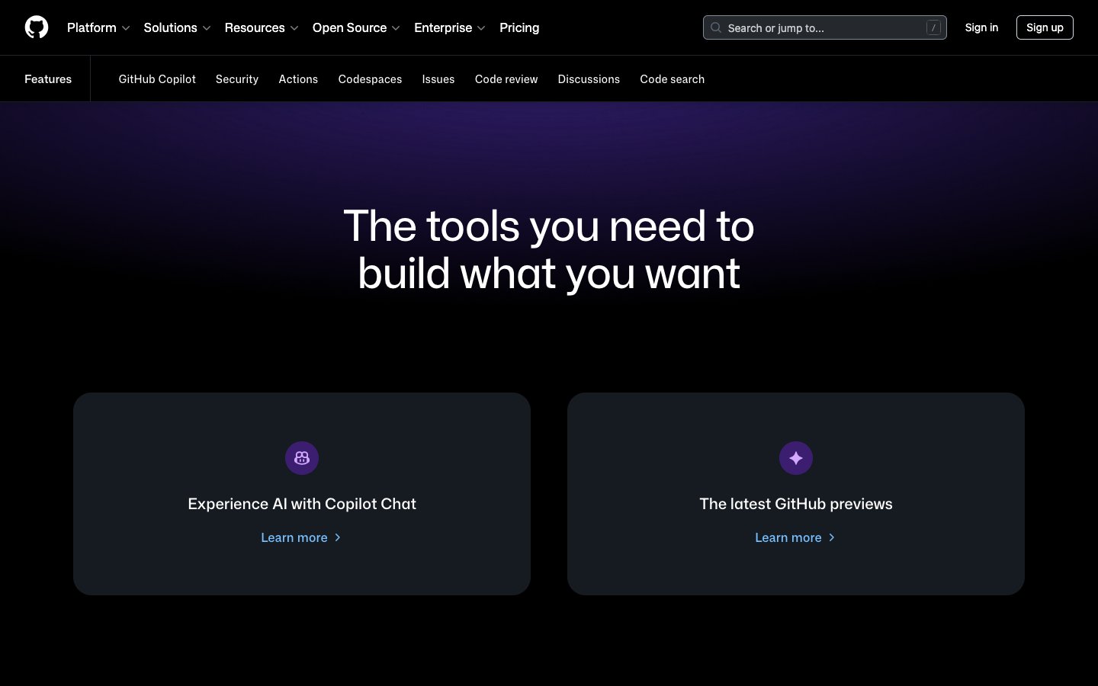1098x686 pixels.
Task: Click the Sign up button
Action: tap(1045, 27)
